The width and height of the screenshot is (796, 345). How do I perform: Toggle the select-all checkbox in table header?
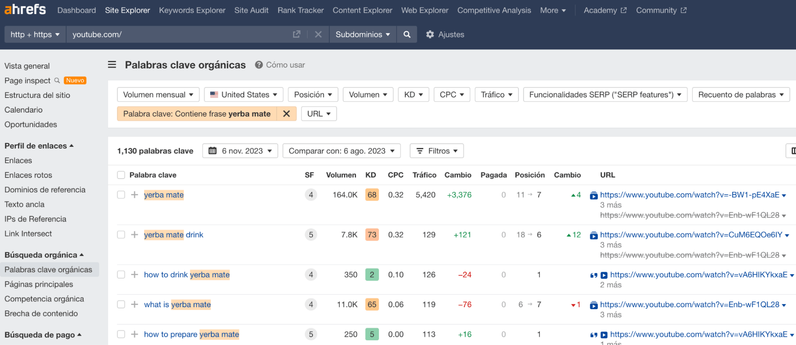121,175
